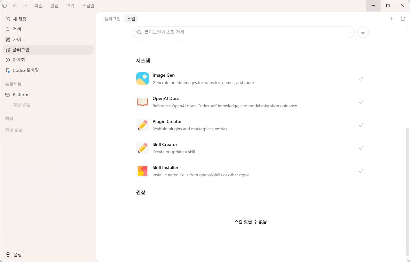Click the Skill Creator pencil icon
This screenshot has width=410, height=262.
coord(143,148)
